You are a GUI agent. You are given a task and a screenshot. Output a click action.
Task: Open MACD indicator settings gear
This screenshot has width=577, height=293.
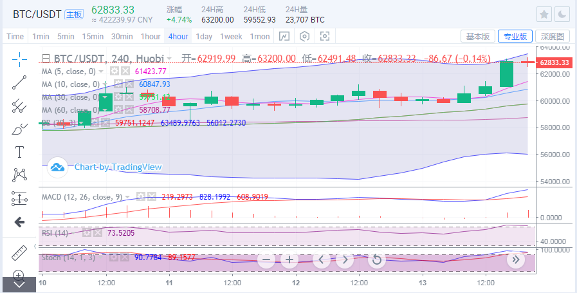(141, 197)
